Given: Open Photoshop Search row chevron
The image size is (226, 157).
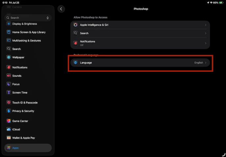Looking at the screenshot, I should (206, 33).
